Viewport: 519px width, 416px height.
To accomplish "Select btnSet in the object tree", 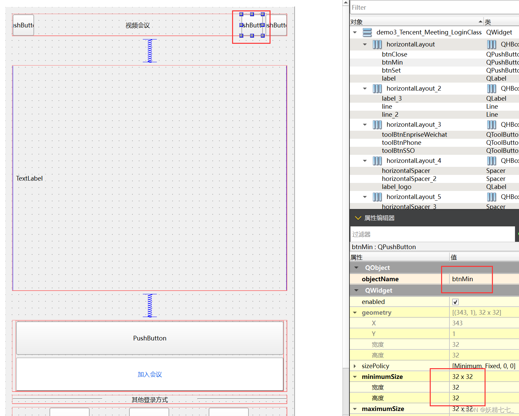I will coord(391,71).
